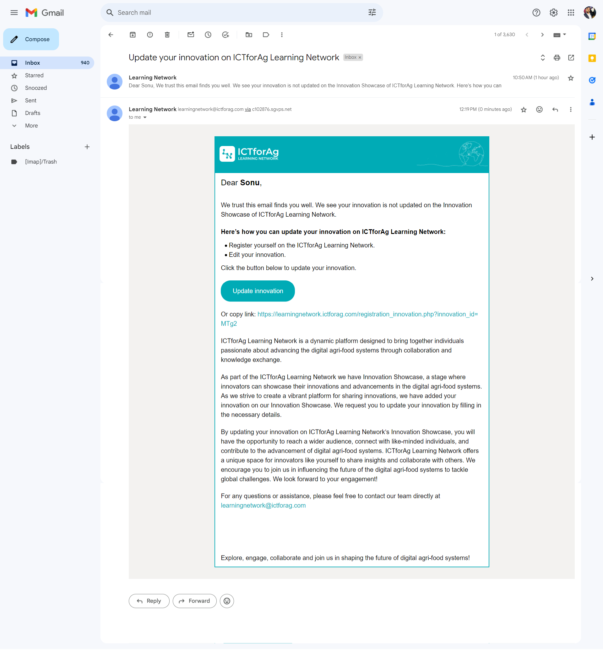603x650 pixels.
Task: Add emoji reaction button at bottom
Action: 227,601
